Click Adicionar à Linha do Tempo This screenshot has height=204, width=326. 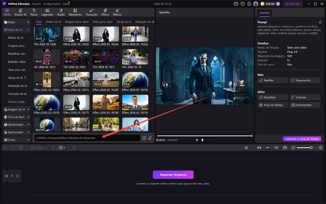point(302,139)
